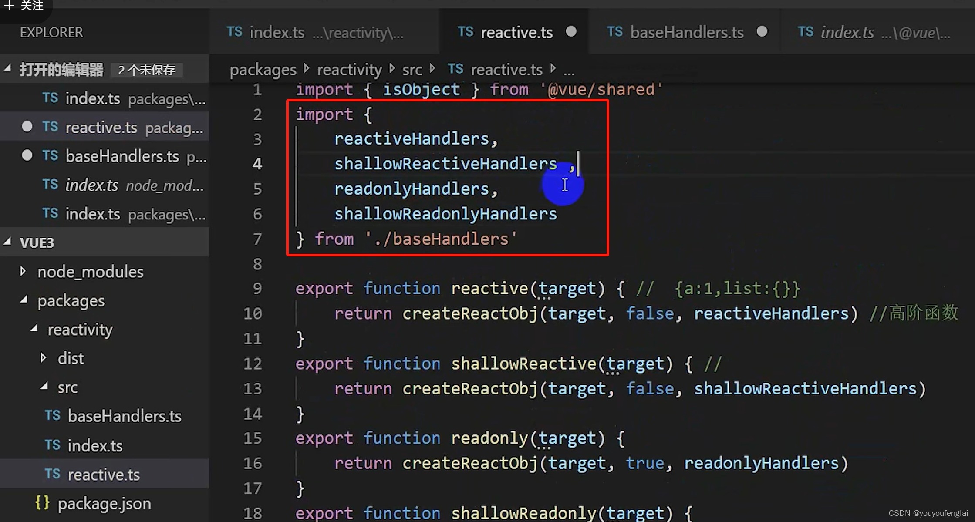
Task: Click the package.json braces icon
Action: pyautogui.click(x=42, y=502)
